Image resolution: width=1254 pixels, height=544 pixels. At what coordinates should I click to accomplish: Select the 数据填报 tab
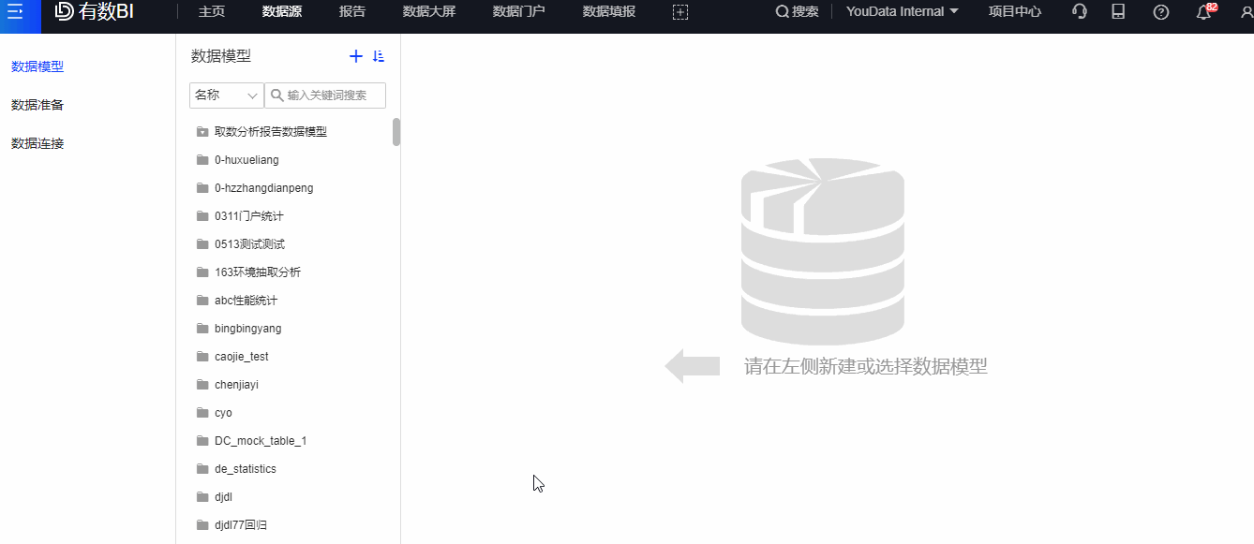[609, 11]
